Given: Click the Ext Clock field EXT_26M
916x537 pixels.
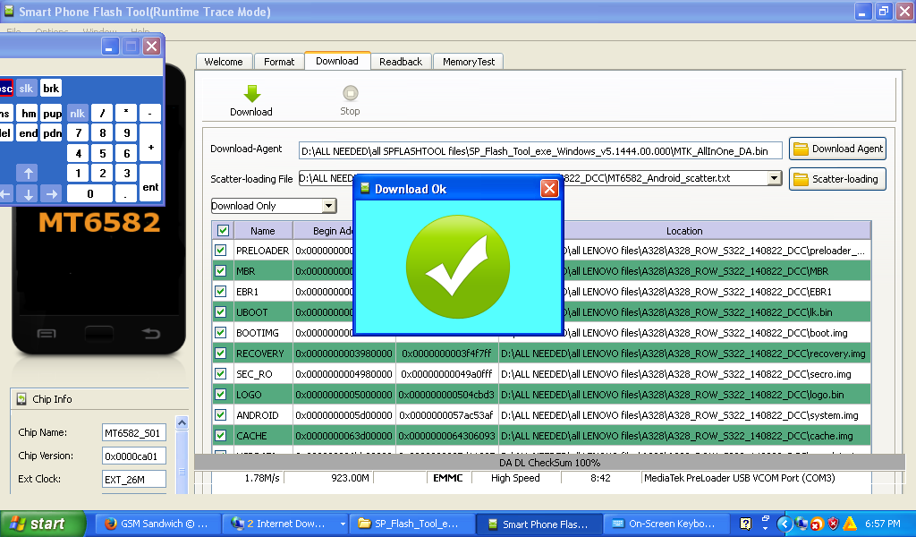Looking at the screenshot, I should pos(134,479).
